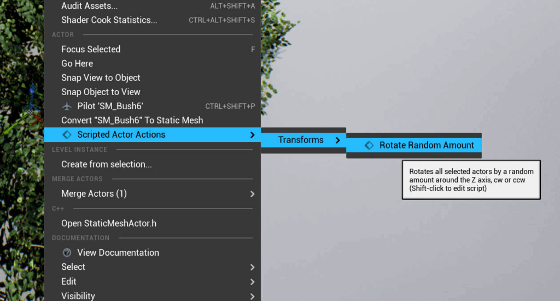Click the ALT+SHIFT+A shortcut text

coord(232,6)
